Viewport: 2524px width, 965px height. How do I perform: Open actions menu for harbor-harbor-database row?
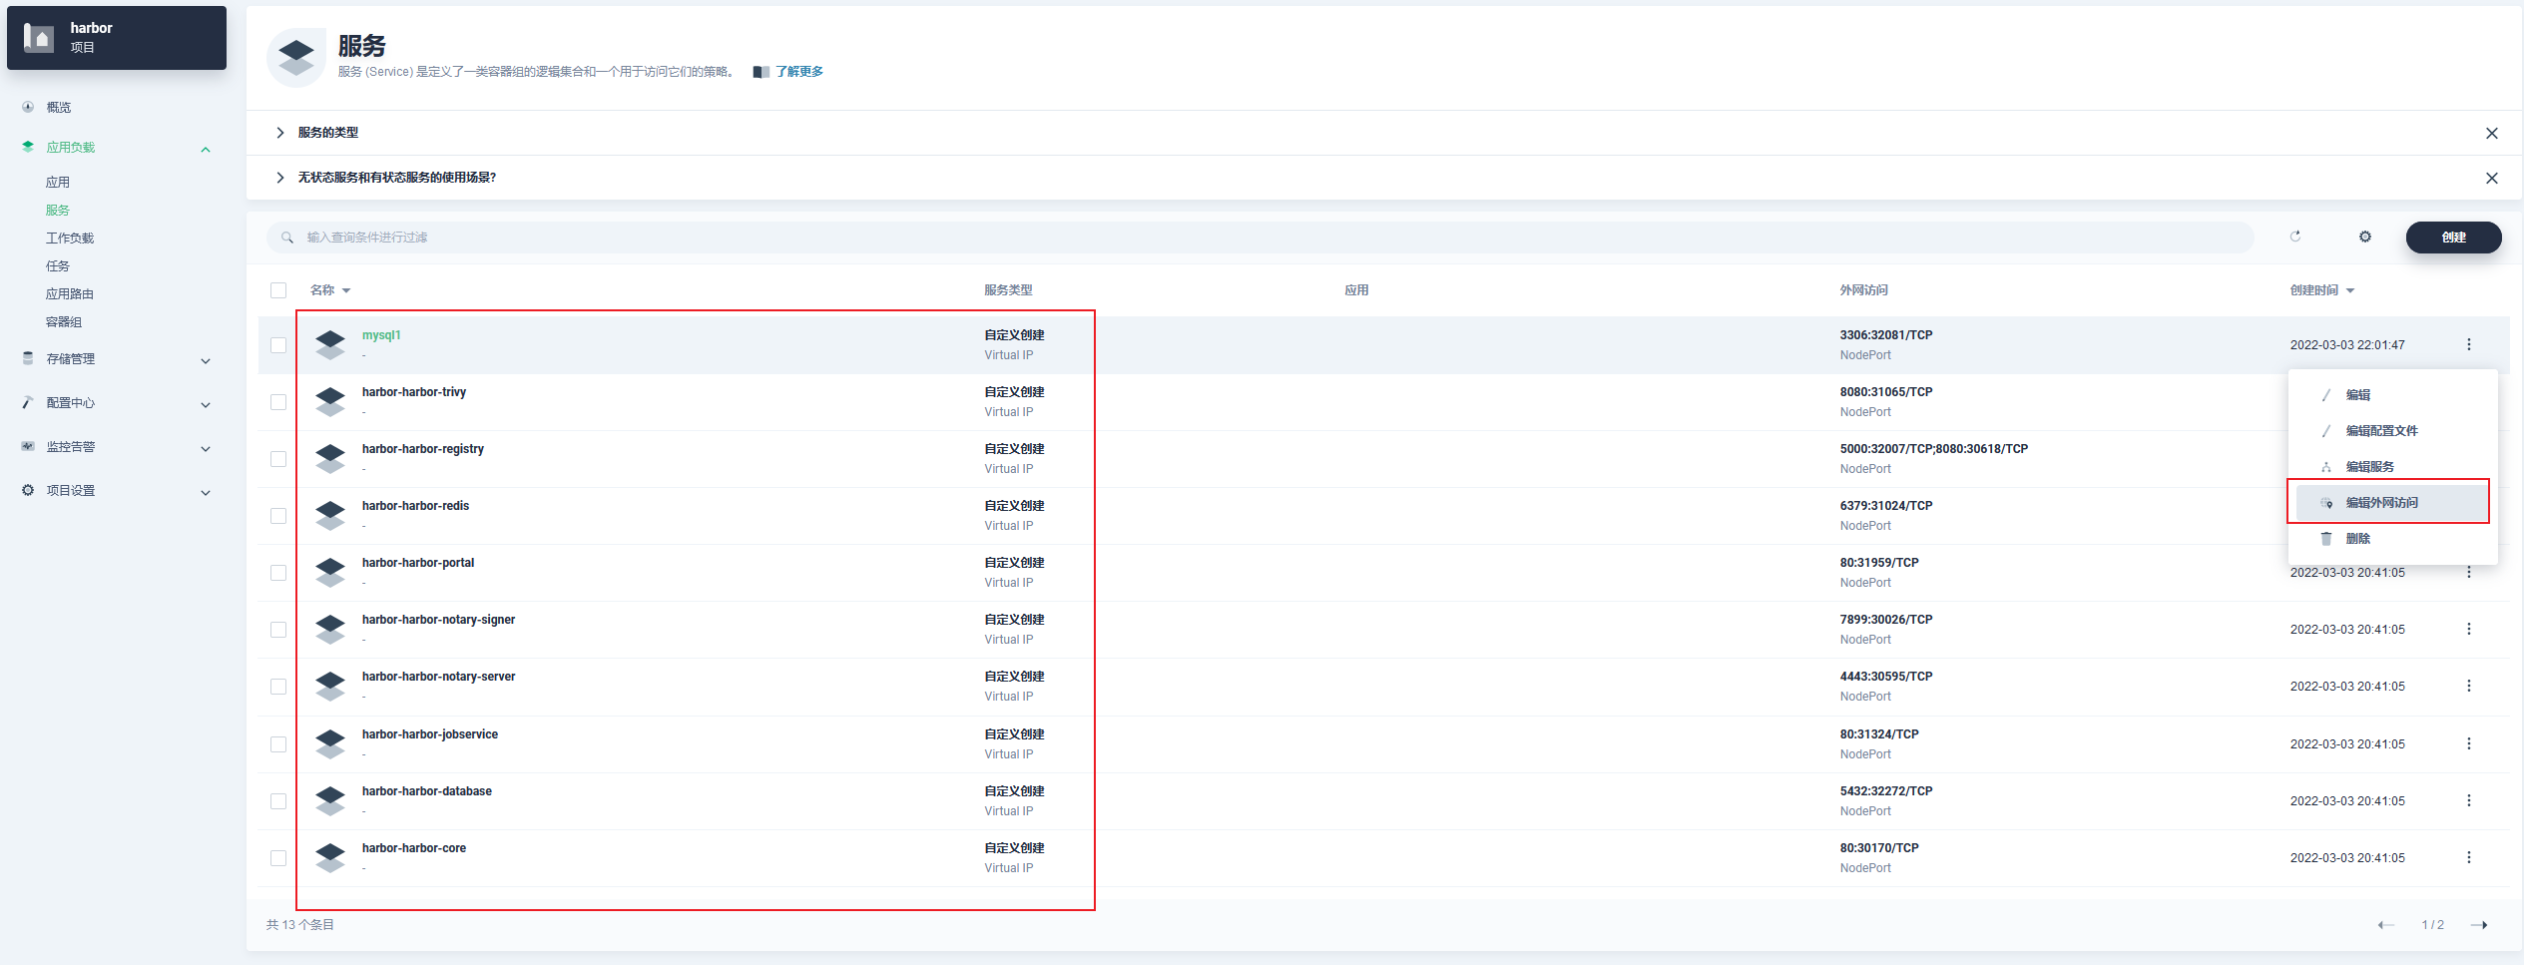pos(2469,800)
